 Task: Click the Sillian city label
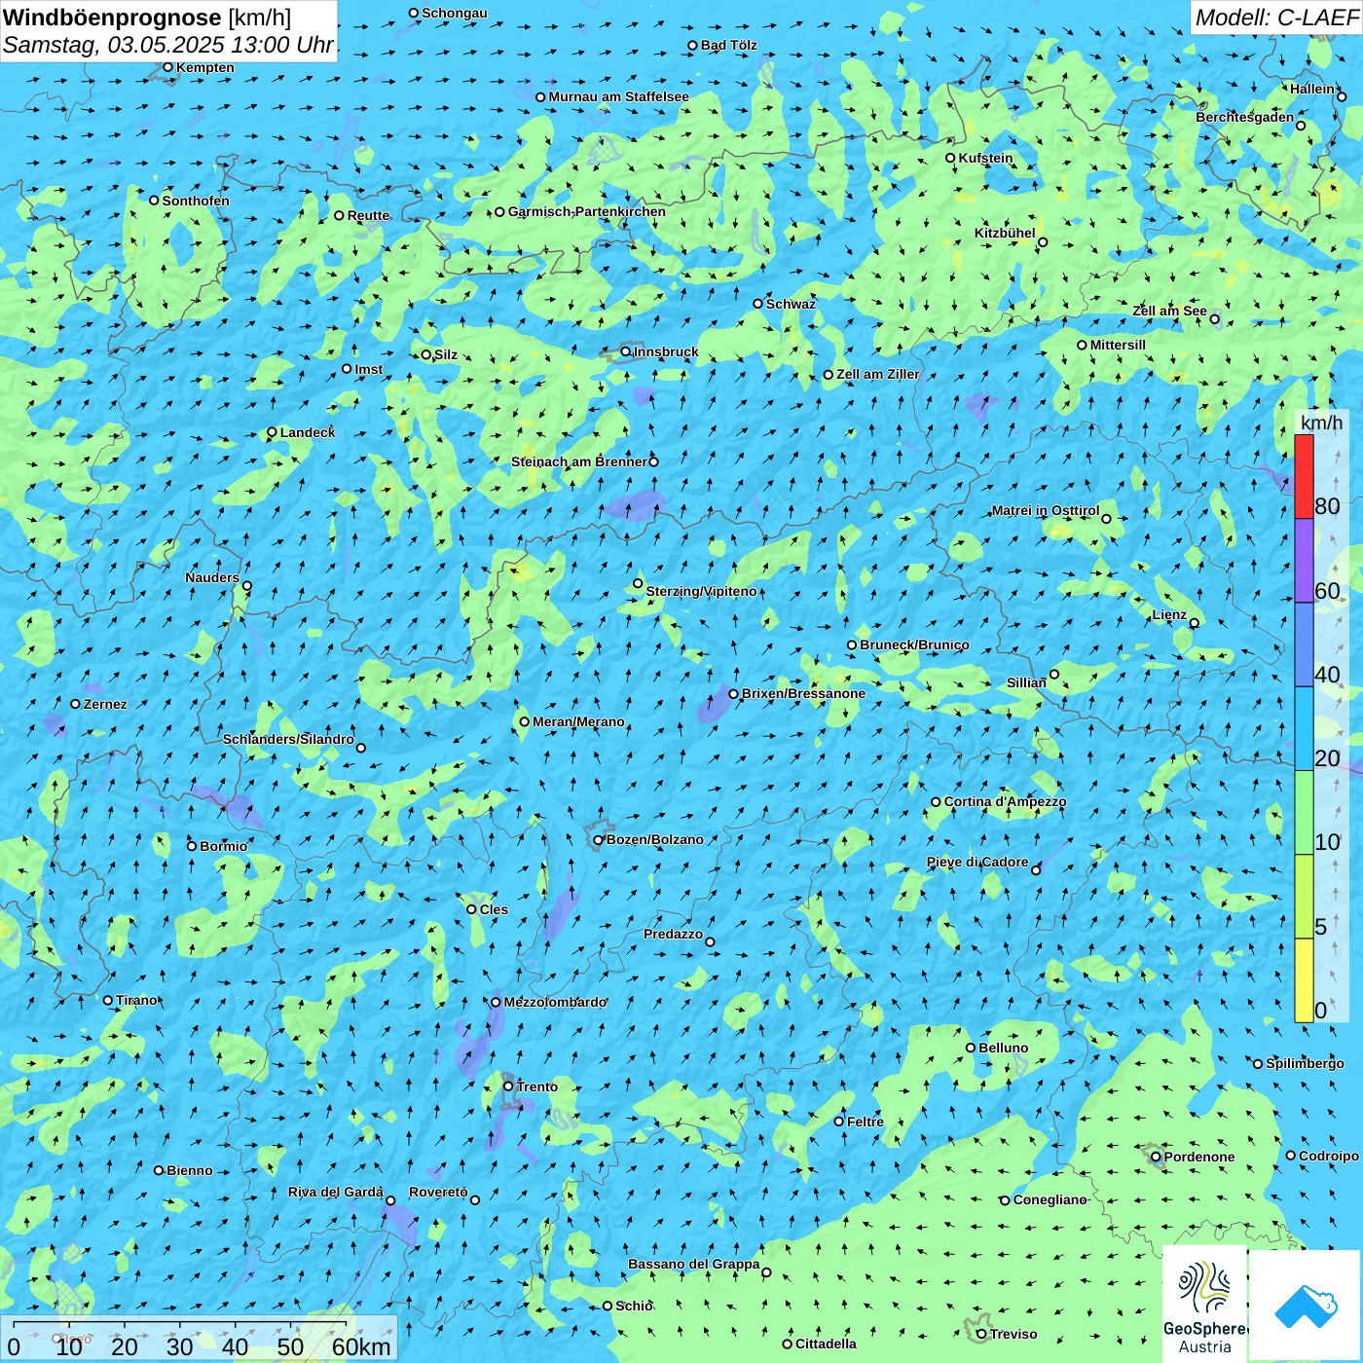[x=1026, y=682]
